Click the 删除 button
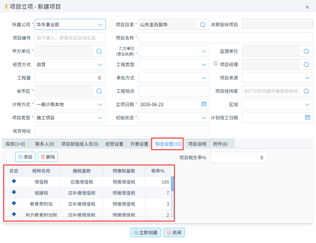 [x=48, y=157]
